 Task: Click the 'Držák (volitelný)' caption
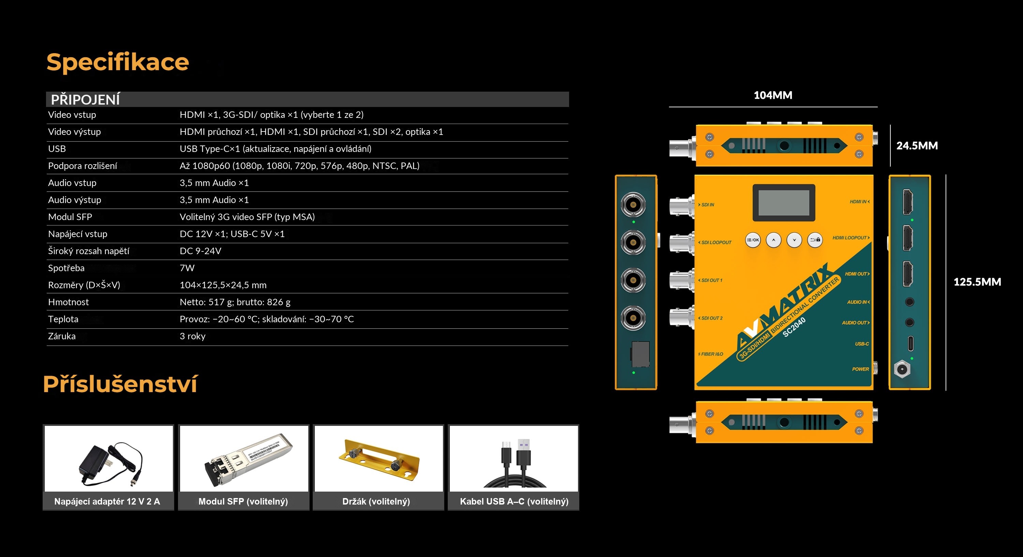point(376,501)
